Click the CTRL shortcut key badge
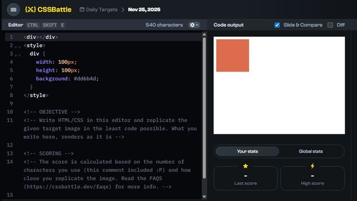The width and height of the screenshot is (357, 201). coord(33,25)
